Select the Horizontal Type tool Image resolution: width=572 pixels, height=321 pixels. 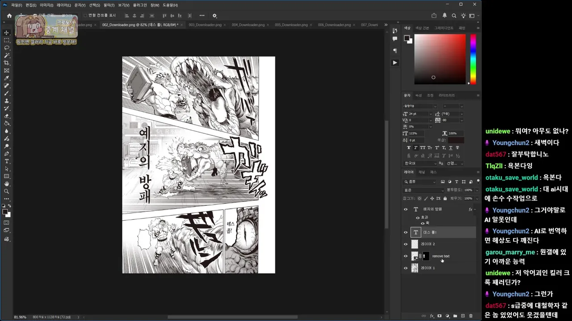coord(7,161)
